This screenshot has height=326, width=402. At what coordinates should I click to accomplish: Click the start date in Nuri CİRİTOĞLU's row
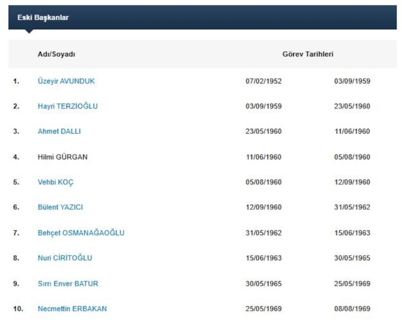[x=263, y=258]
